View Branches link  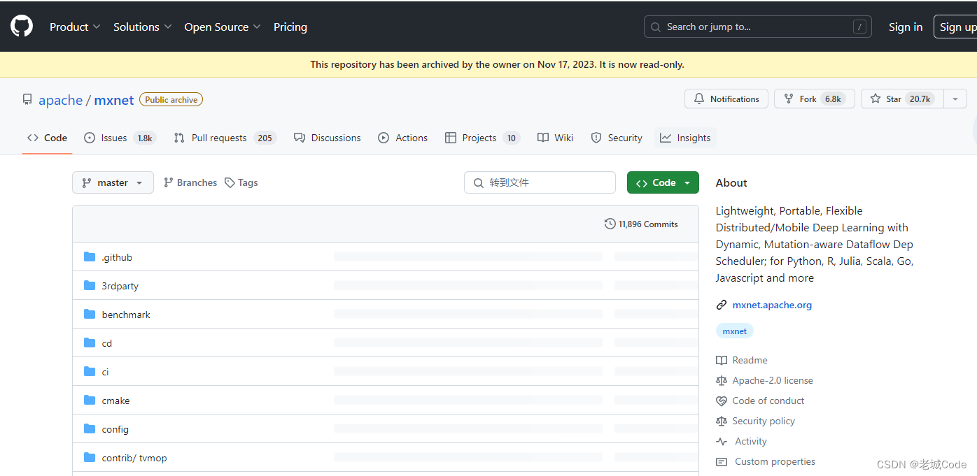[190, 182]
